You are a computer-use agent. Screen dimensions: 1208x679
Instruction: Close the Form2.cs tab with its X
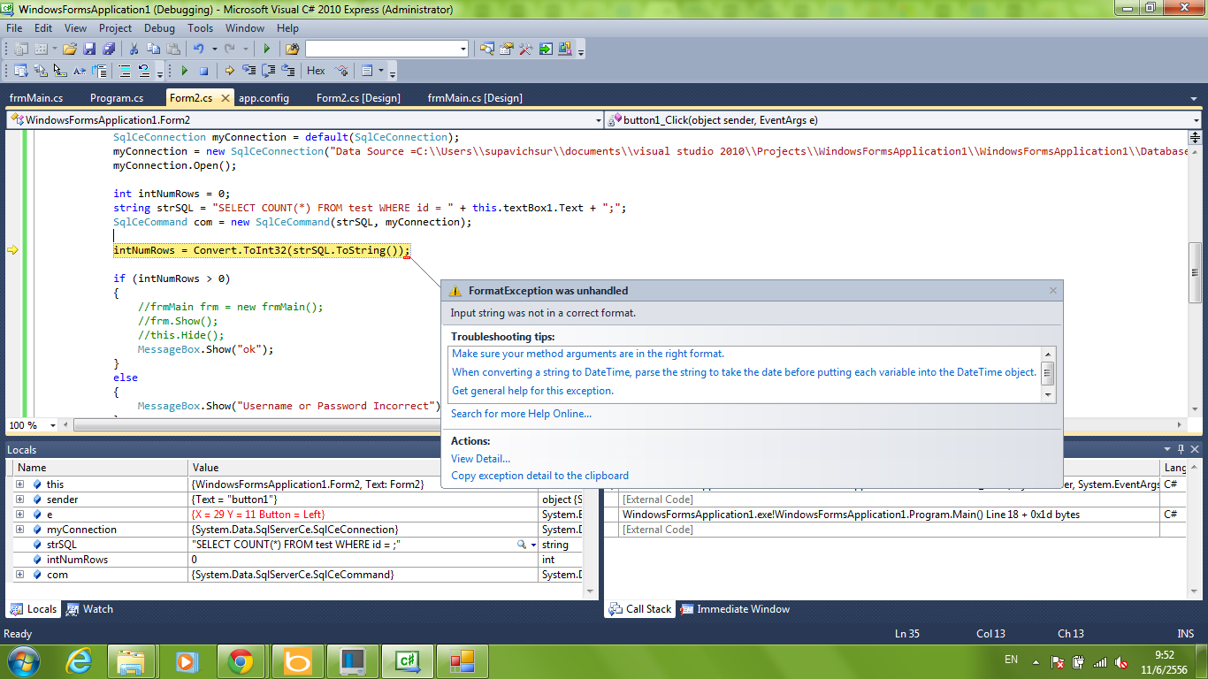226,98
